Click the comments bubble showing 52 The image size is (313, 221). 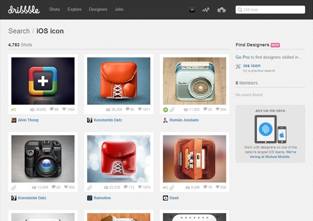(x=205, y=109)
